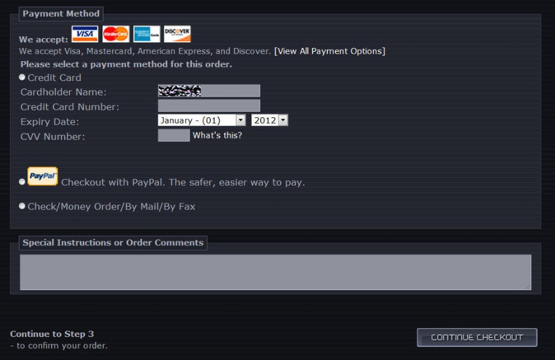This screenshot has width=555, height=360.
Task: Choose the PayPal checkout radio option
Action: [22, 182]
